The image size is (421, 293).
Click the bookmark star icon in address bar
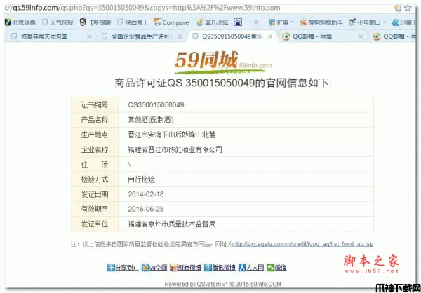click(x=408, y=8)
